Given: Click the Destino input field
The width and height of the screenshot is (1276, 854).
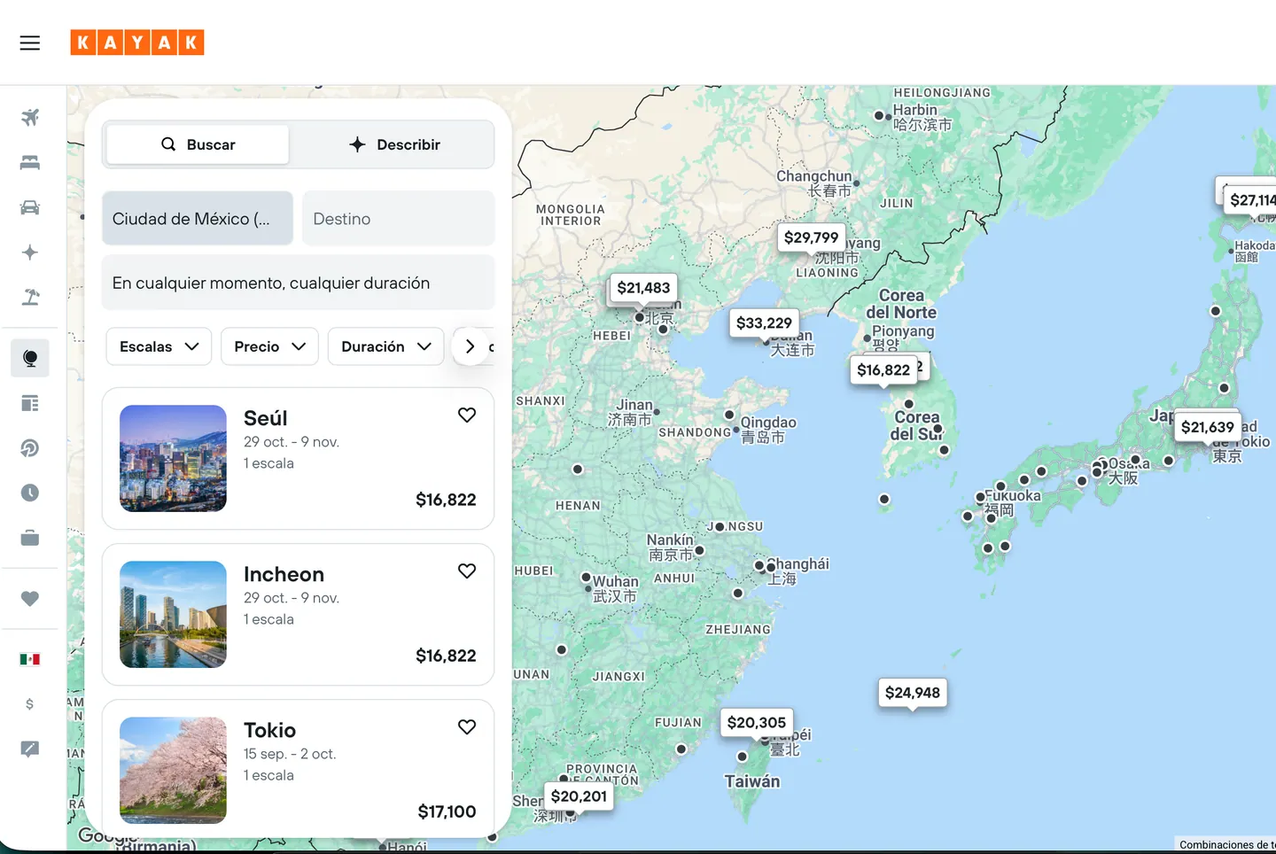Looking at the screenshot, I should 398,219.
